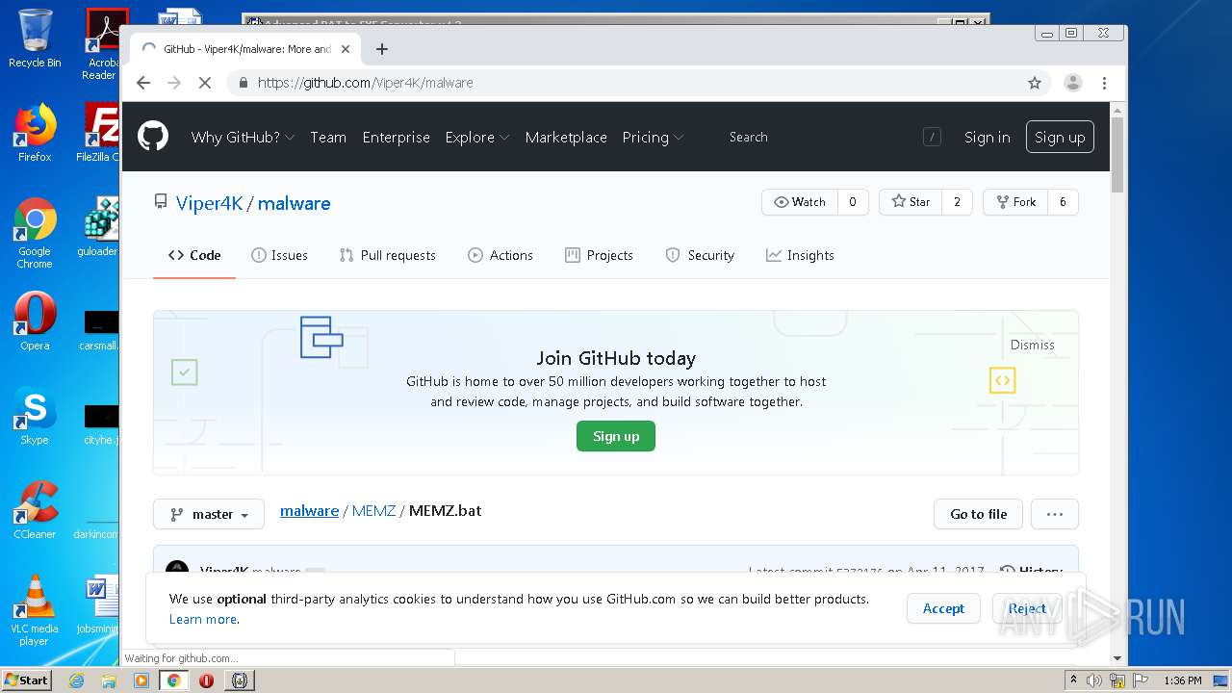This screenshot has width=1232, height=693.
Task: Open Google Chrome desktop shortcut
Action: (35, 233)
